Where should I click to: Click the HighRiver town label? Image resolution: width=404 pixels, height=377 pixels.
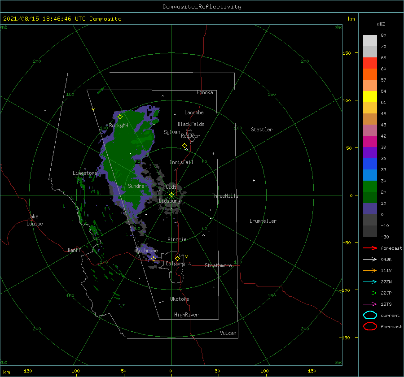186,315
